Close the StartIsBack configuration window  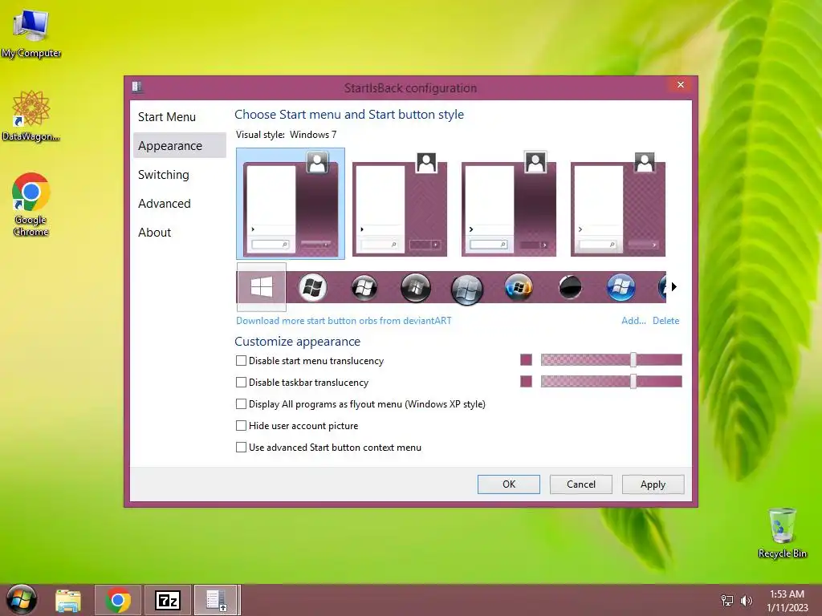[x=681, y=84]
